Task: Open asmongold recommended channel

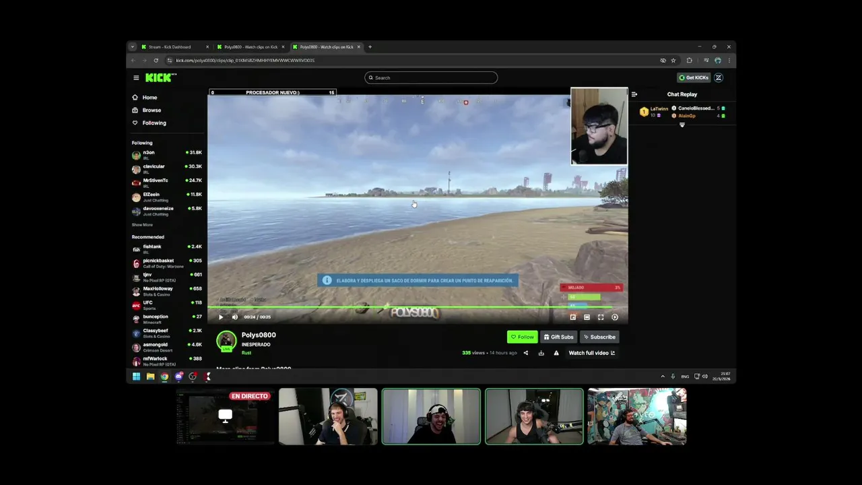Action: pyautogui.click(x=166, y=347)
